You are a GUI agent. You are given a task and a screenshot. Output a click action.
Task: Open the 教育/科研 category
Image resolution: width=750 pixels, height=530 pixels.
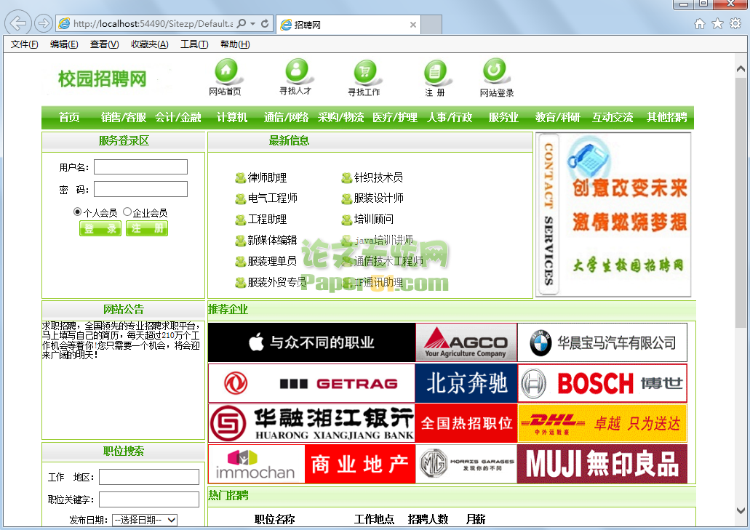click(x=558, y=117)
